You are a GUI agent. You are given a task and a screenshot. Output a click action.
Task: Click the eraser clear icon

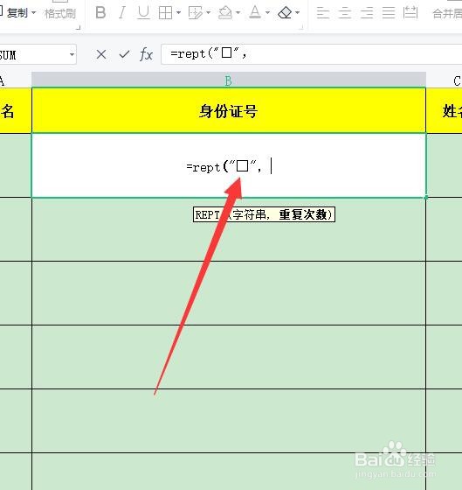click(285, 13)
